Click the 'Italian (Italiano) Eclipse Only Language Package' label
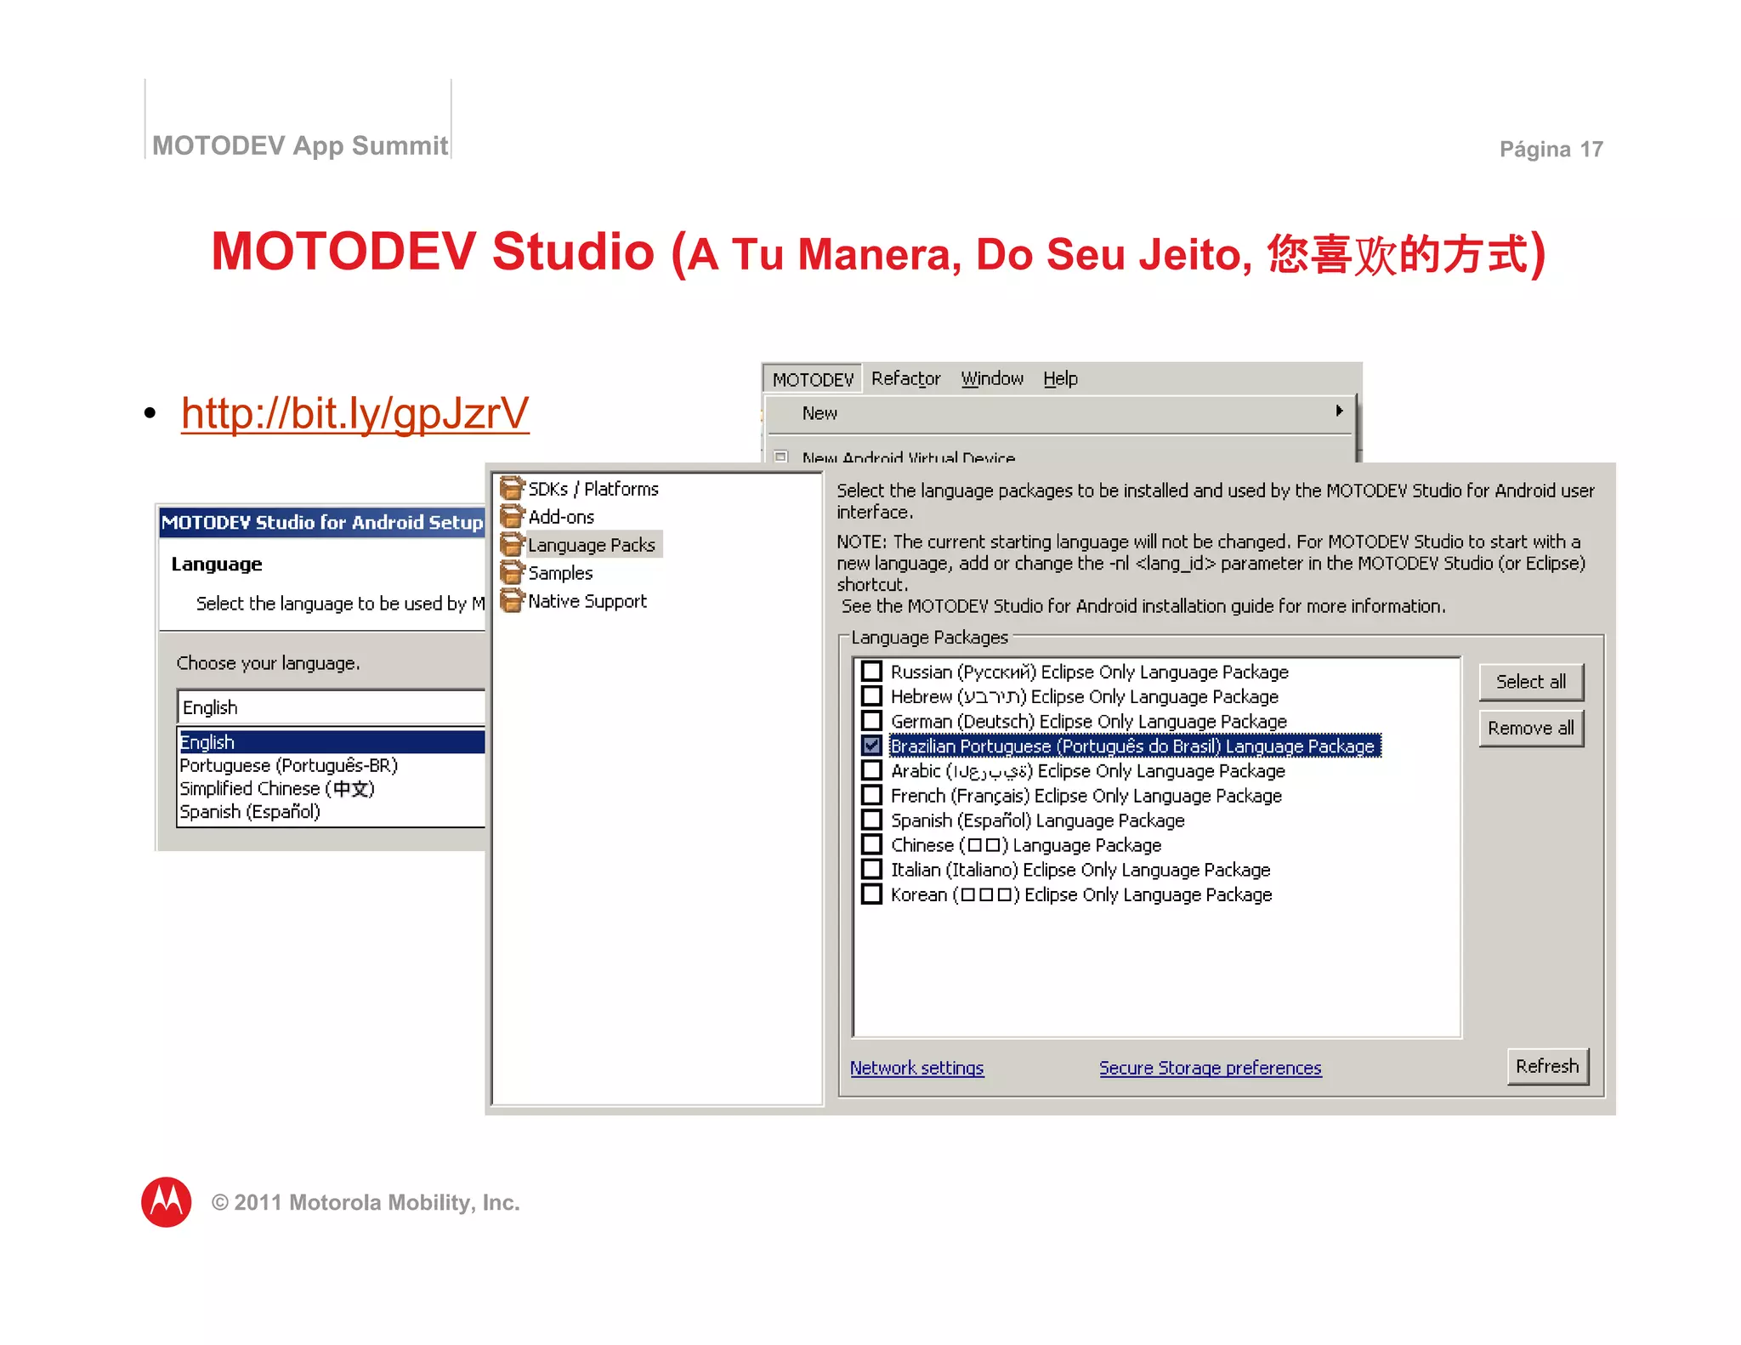This screenshot has width=1741, height=1345. pos(1080,870)
